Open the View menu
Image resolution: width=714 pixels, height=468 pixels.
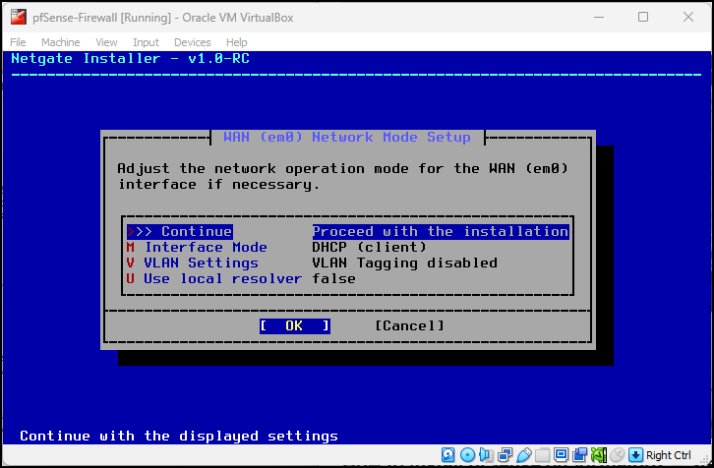(106, 42)
